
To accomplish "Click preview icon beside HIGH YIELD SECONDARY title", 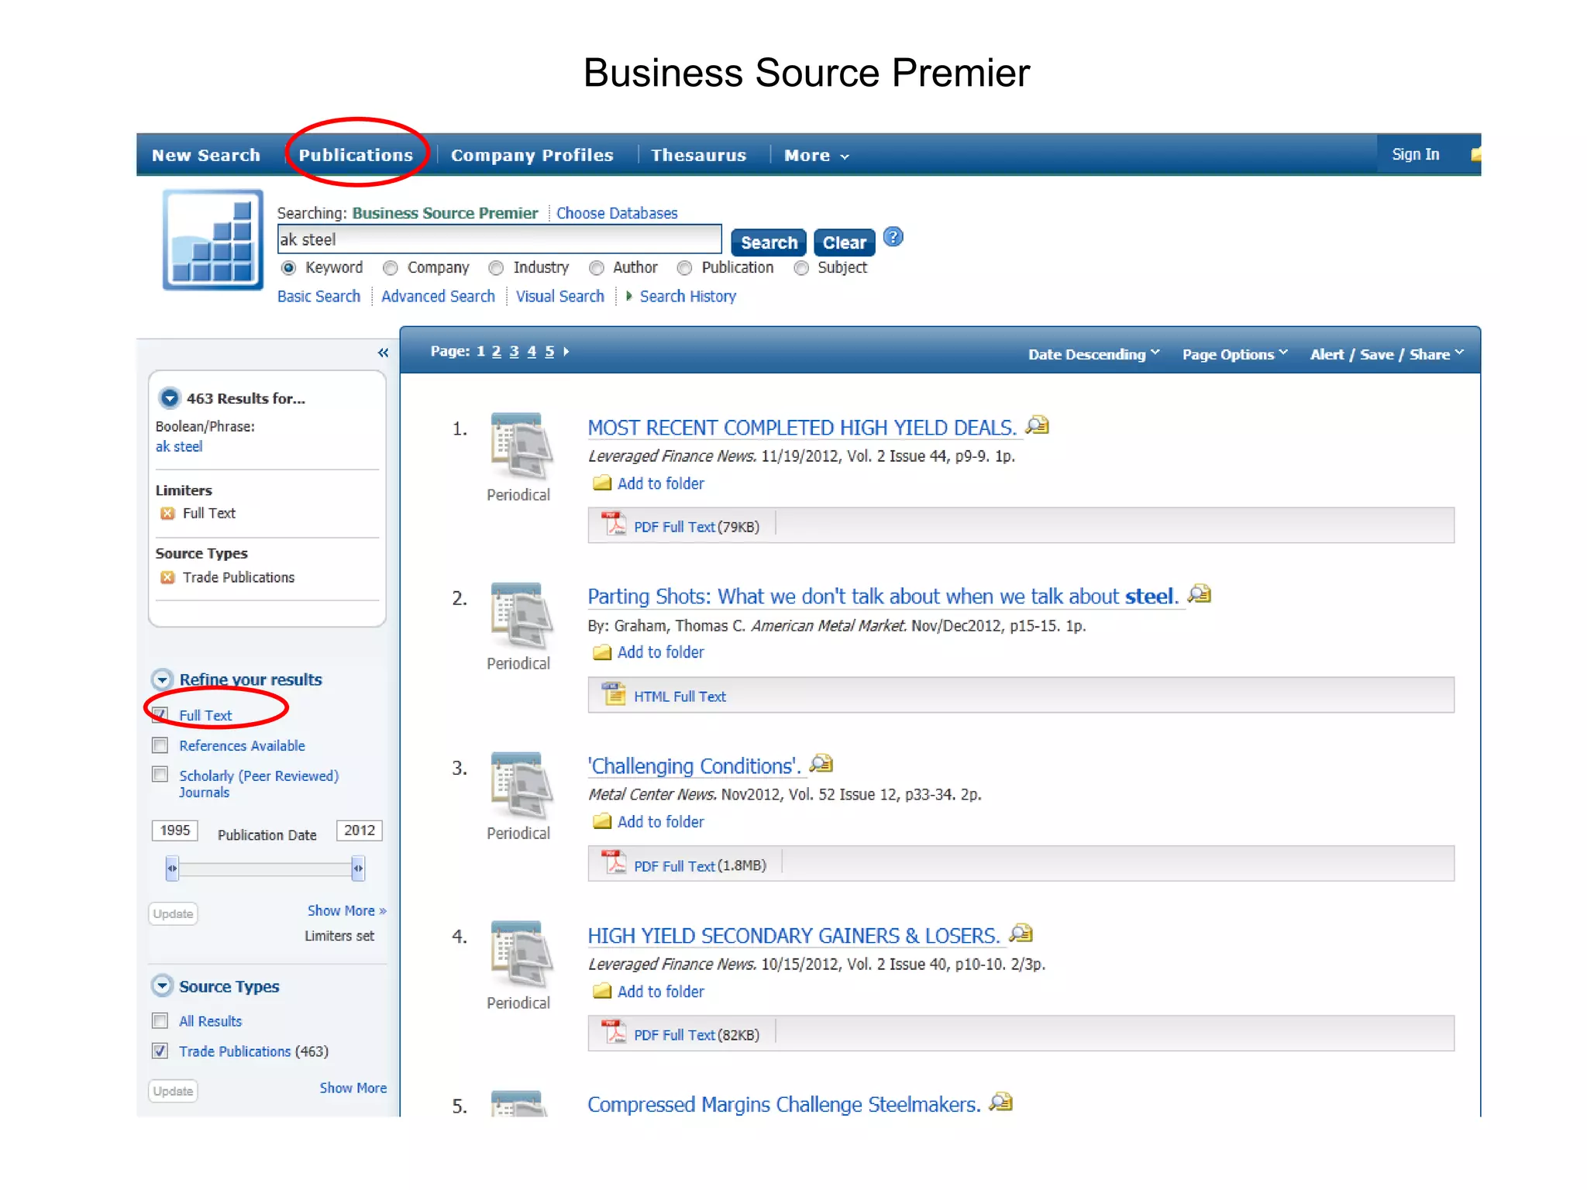I will (1021, 934).
